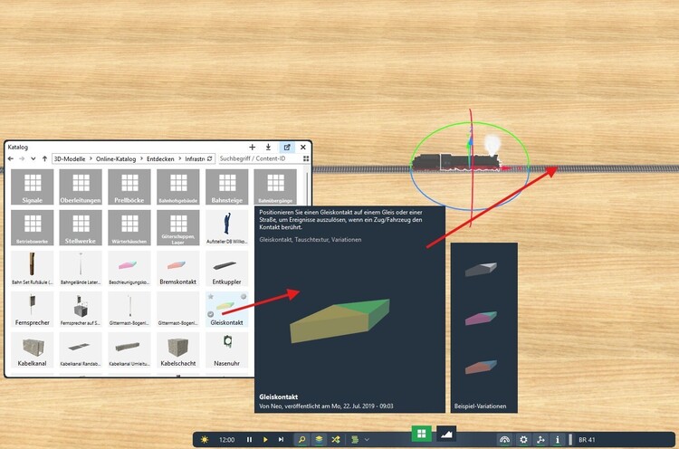
Task: Click the Infrastruktur breadcrumb segment
Action: point(195,159)
